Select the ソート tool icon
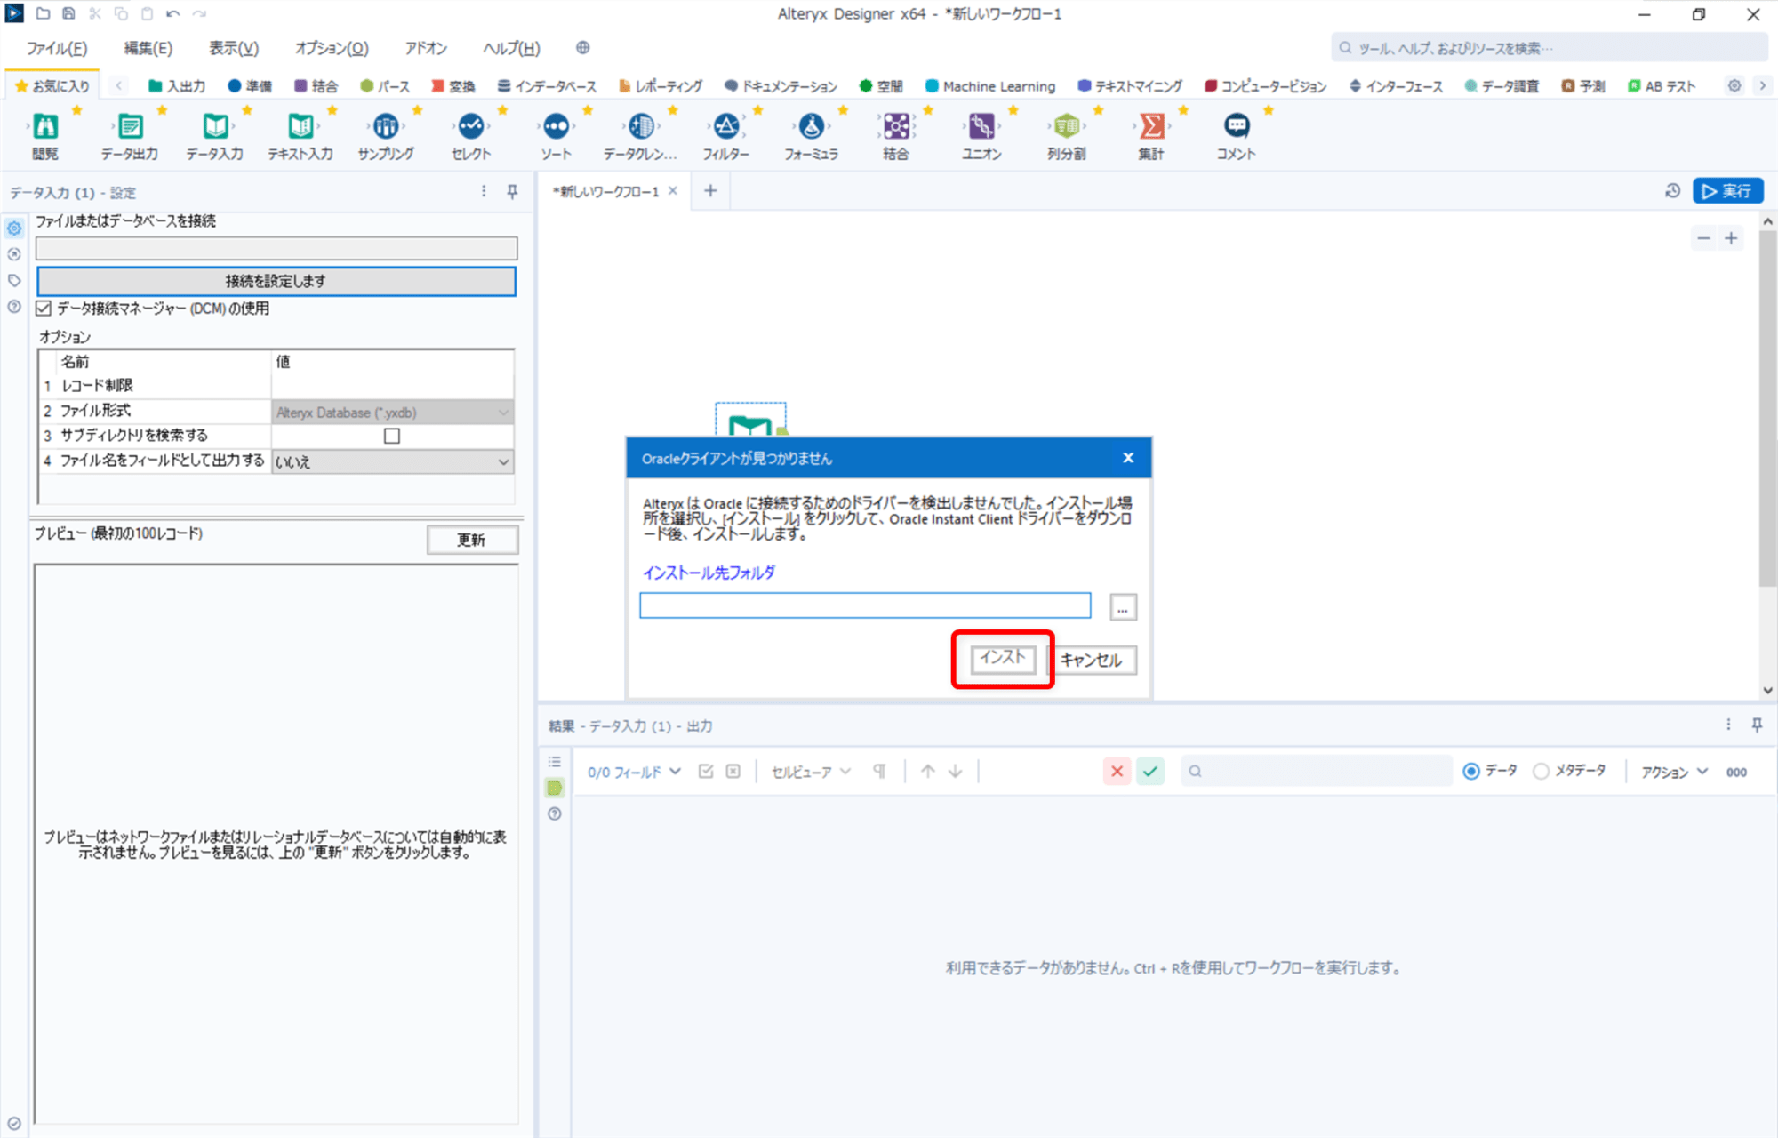Viewport: 1778px width, 1138px height. click(x=557, y=126)
